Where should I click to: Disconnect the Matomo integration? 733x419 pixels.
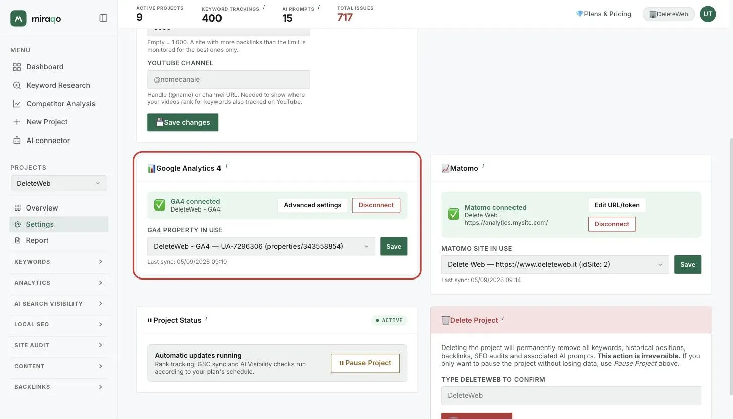tap(612, 224)
